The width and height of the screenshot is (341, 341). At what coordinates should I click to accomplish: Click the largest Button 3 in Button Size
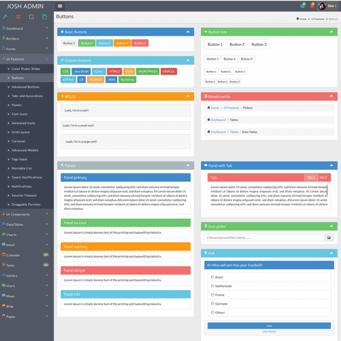click(259, 44)
